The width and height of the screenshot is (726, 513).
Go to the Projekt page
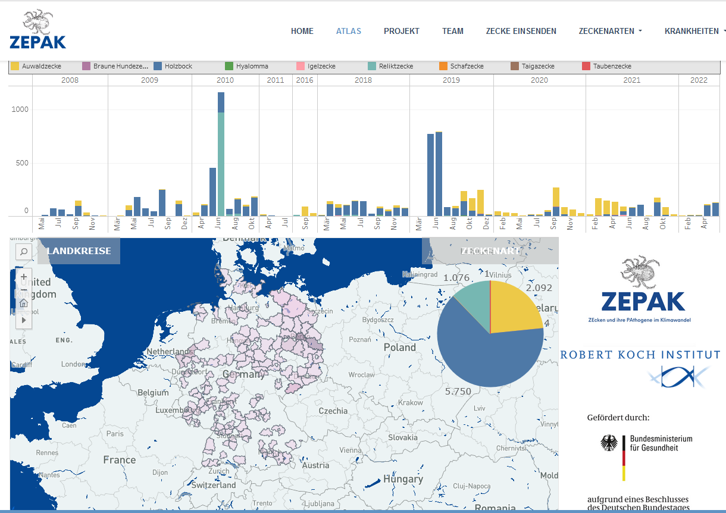pos(401,31)
